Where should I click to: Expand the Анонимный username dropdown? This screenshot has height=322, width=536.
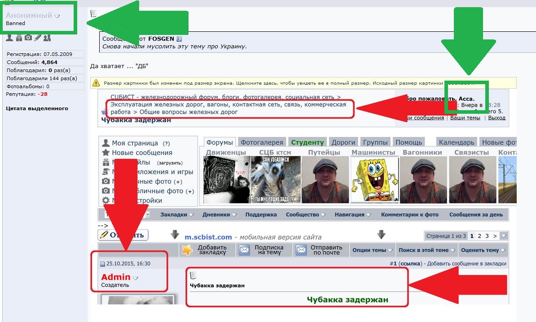tap(57, 16)
